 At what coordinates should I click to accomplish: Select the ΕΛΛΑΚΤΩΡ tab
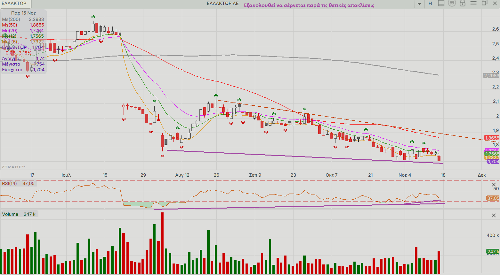tap(15, 4)
